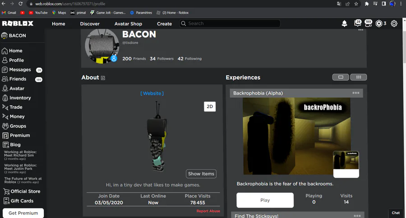The width and height of the screenshot is (406, 218).
Task: Open Avatar Shop in top navigation
Action: click(x=128, y=24)
